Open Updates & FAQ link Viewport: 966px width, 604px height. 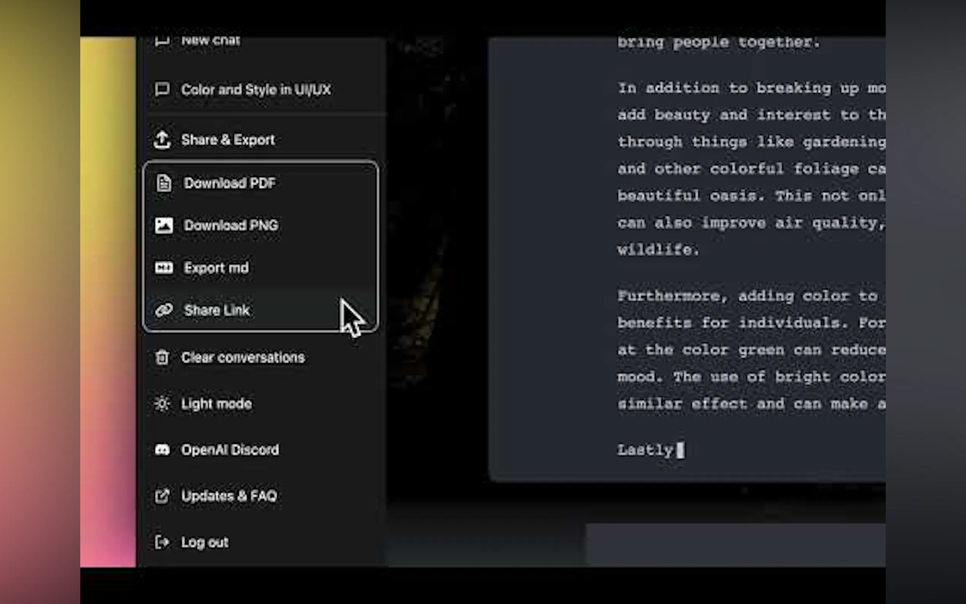[x=229, y=496]
